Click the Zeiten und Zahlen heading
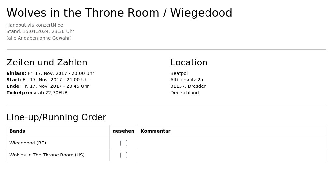This screenshot has height=173, width=333. (47, 63)
